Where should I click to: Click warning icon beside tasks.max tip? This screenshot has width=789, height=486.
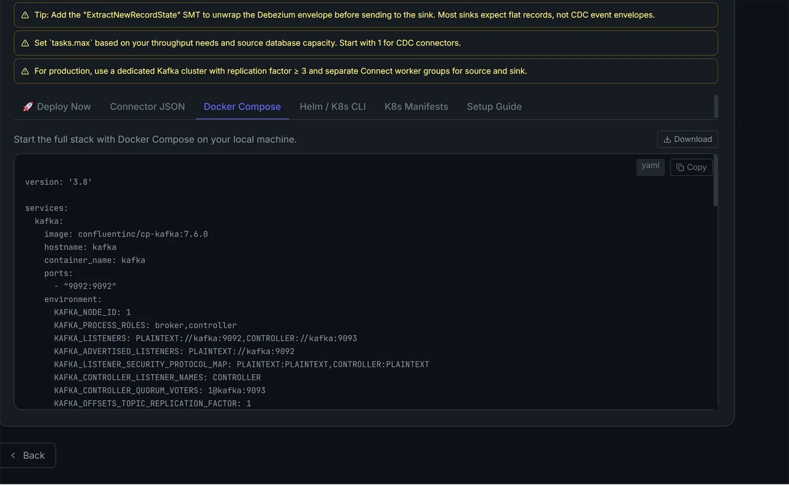tap(25, 43)
